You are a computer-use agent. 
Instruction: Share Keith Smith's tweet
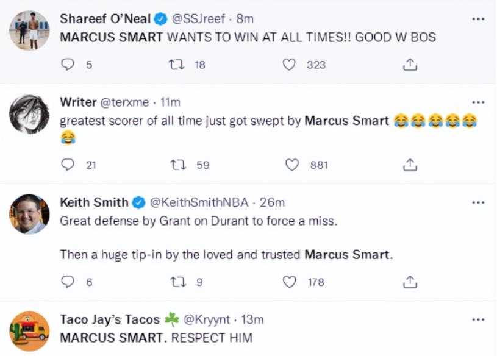(x=410, y=282)
